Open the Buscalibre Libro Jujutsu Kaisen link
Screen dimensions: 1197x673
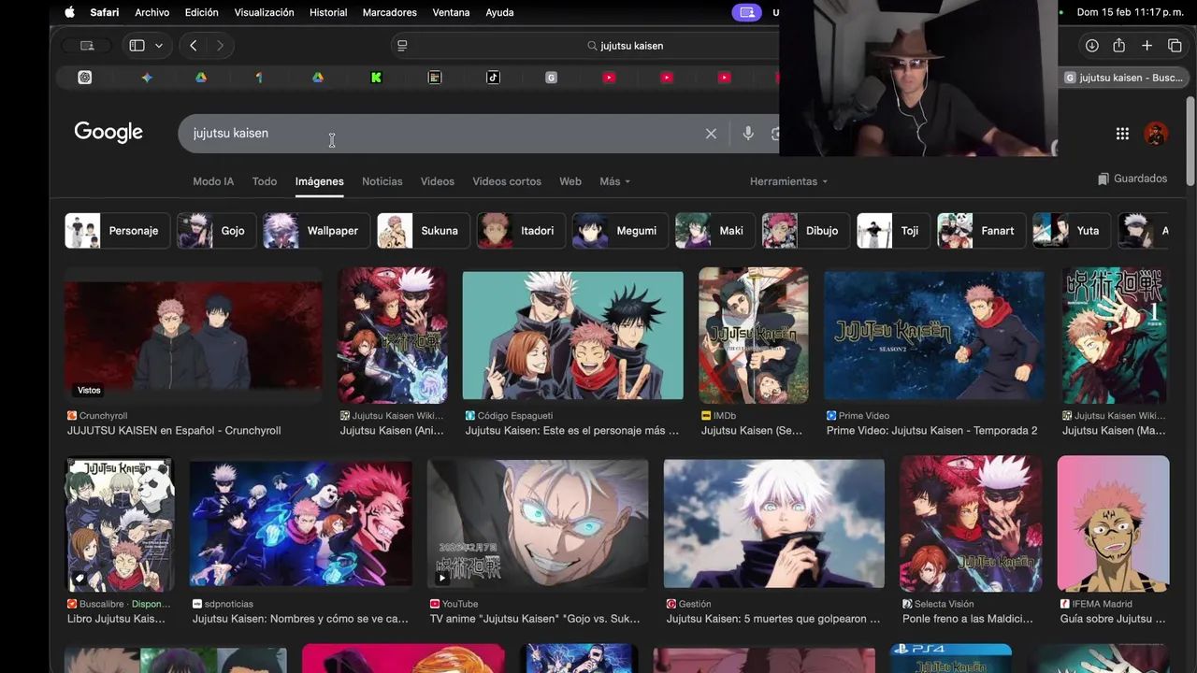pyautogui.click(x=116, y=619)
